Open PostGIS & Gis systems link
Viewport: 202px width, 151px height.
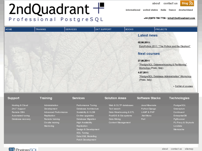120,116
